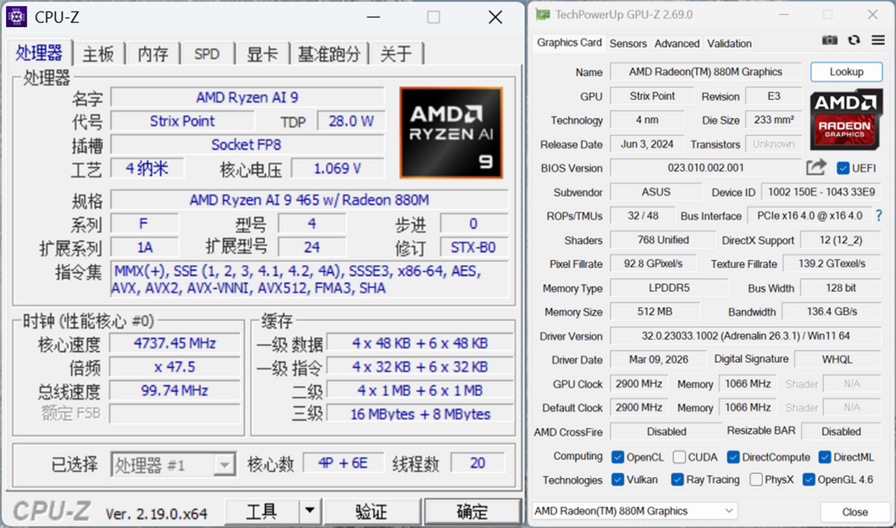The image size is (896, 528).
Task: Click the 规格 value AMD Ryzen AI 9 465
Action: coord(309,200)
